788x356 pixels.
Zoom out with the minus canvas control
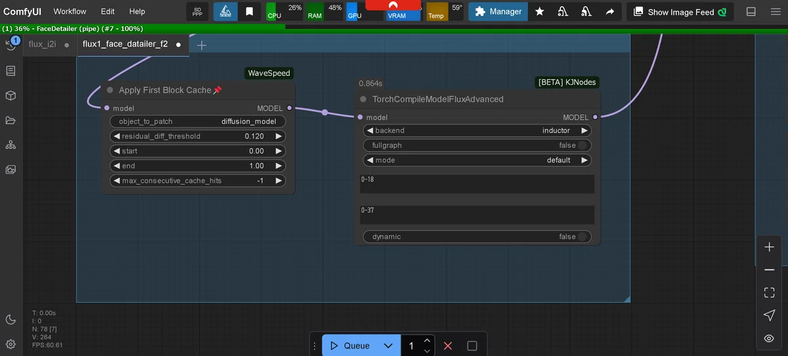point(770,270)
